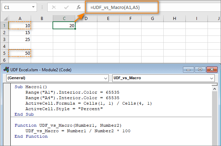Close the Module2 code window
This screenshot has width=221, height=146.
tap(212, 70)
